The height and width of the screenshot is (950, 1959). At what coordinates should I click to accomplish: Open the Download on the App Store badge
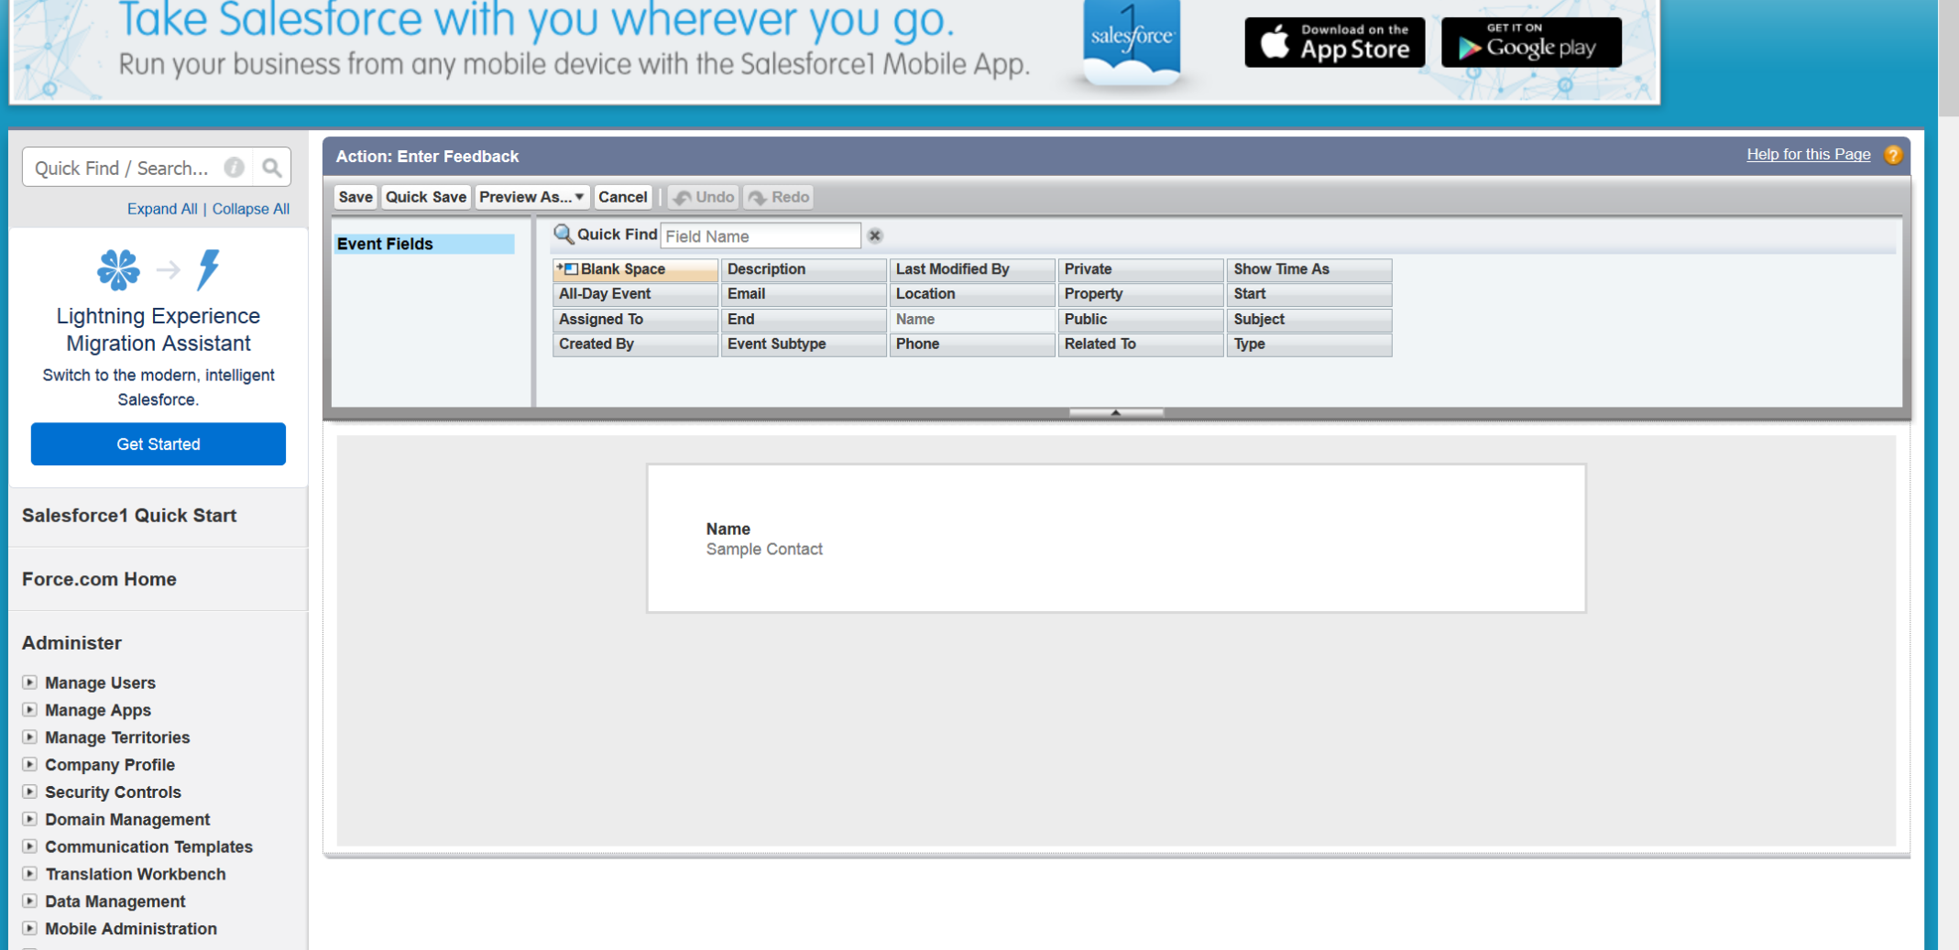(1335, 42)
